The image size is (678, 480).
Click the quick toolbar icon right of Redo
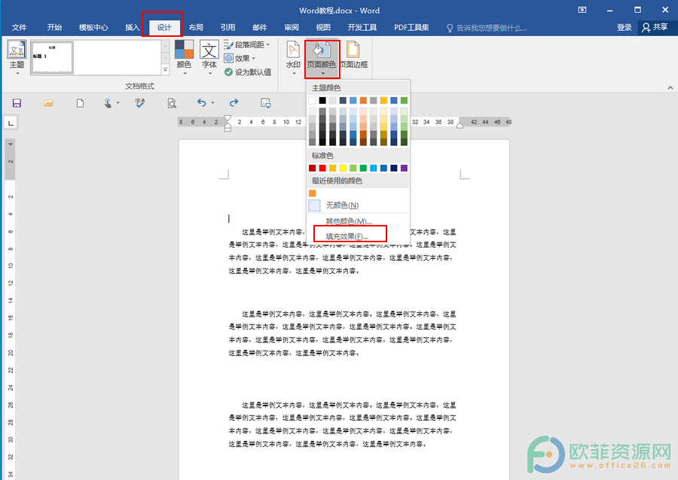pyautogui.click(x=265, y=103)
